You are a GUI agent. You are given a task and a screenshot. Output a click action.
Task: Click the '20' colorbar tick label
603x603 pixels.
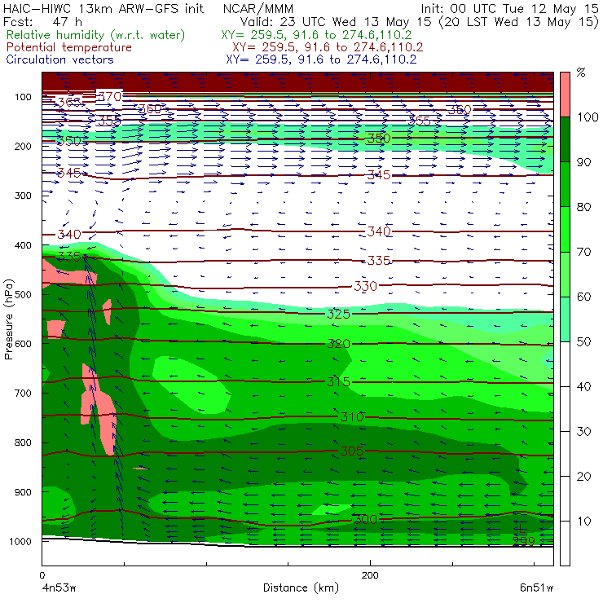pyautogui.click(x=583, y=477)
